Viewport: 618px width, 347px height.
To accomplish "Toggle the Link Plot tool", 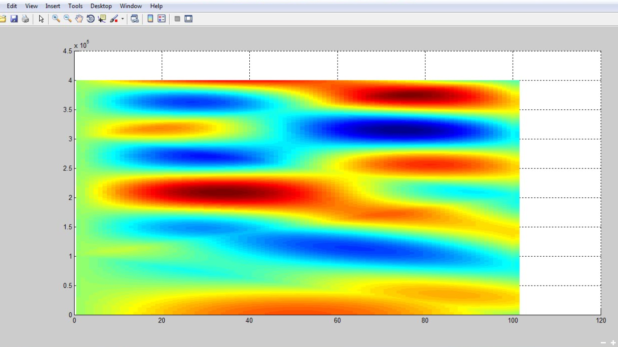I will point(134,19).
